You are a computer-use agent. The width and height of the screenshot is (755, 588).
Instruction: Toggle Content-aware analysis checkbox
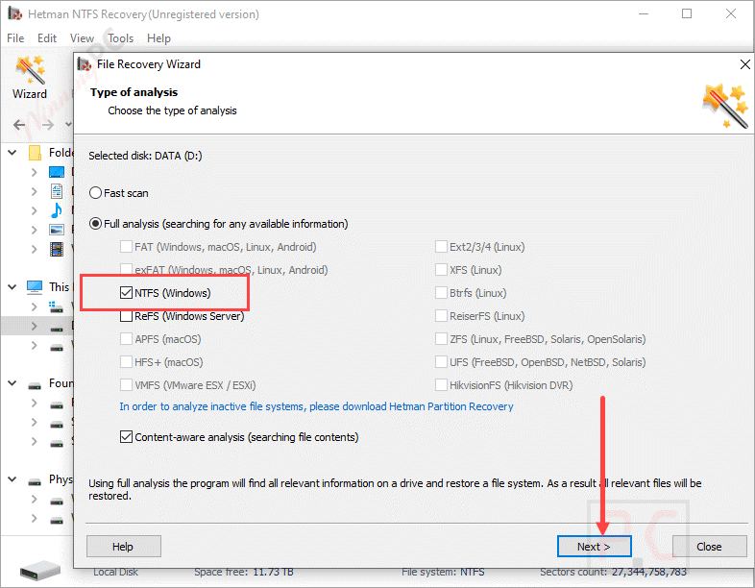click(x=126, y=437)
